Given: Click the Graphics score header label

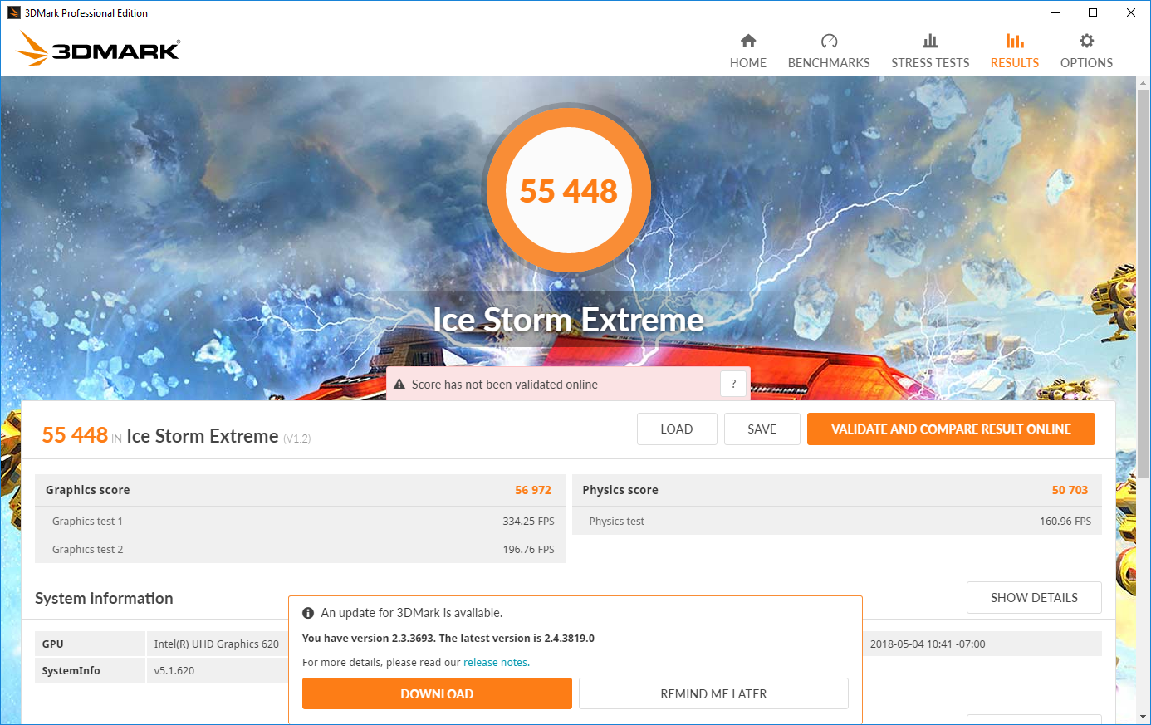Looking at the screenshot, I should (88, 490).
